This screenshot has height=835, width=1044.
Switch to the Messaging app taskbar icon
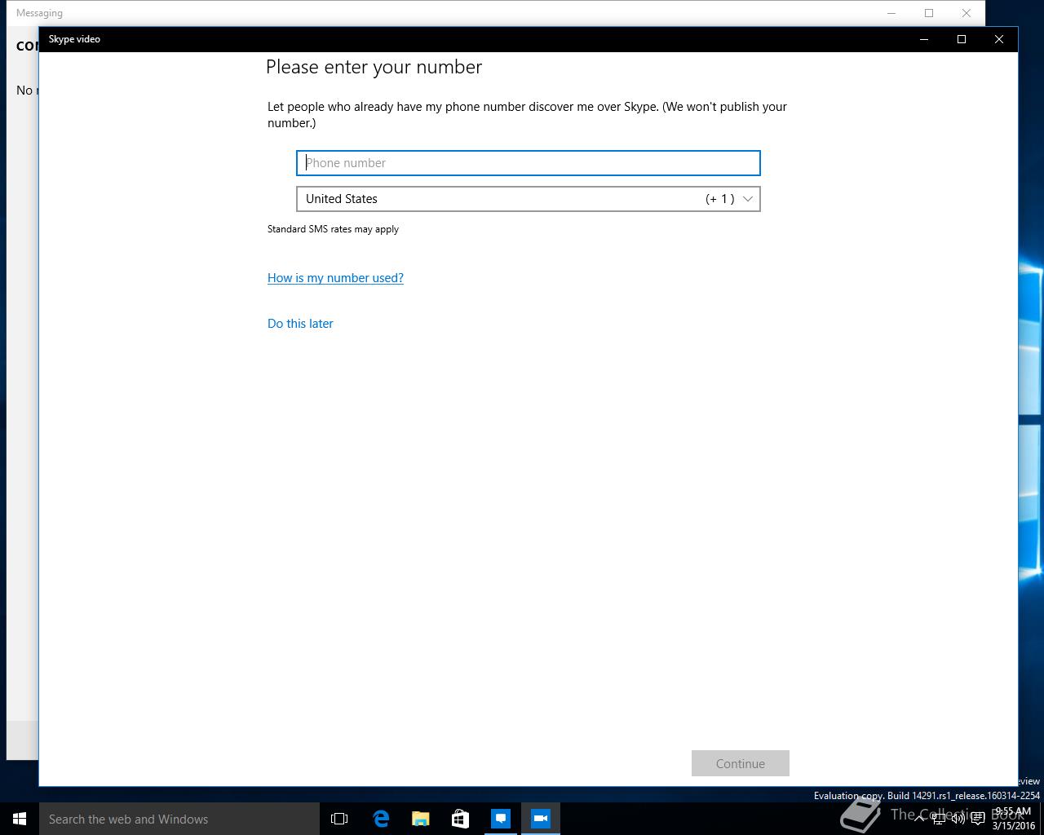coord(501,819)
